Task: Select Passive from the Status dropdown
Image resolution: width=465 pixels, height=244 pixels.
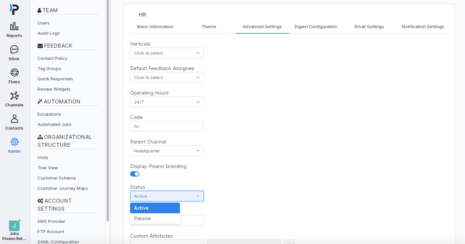Action: 142,218
